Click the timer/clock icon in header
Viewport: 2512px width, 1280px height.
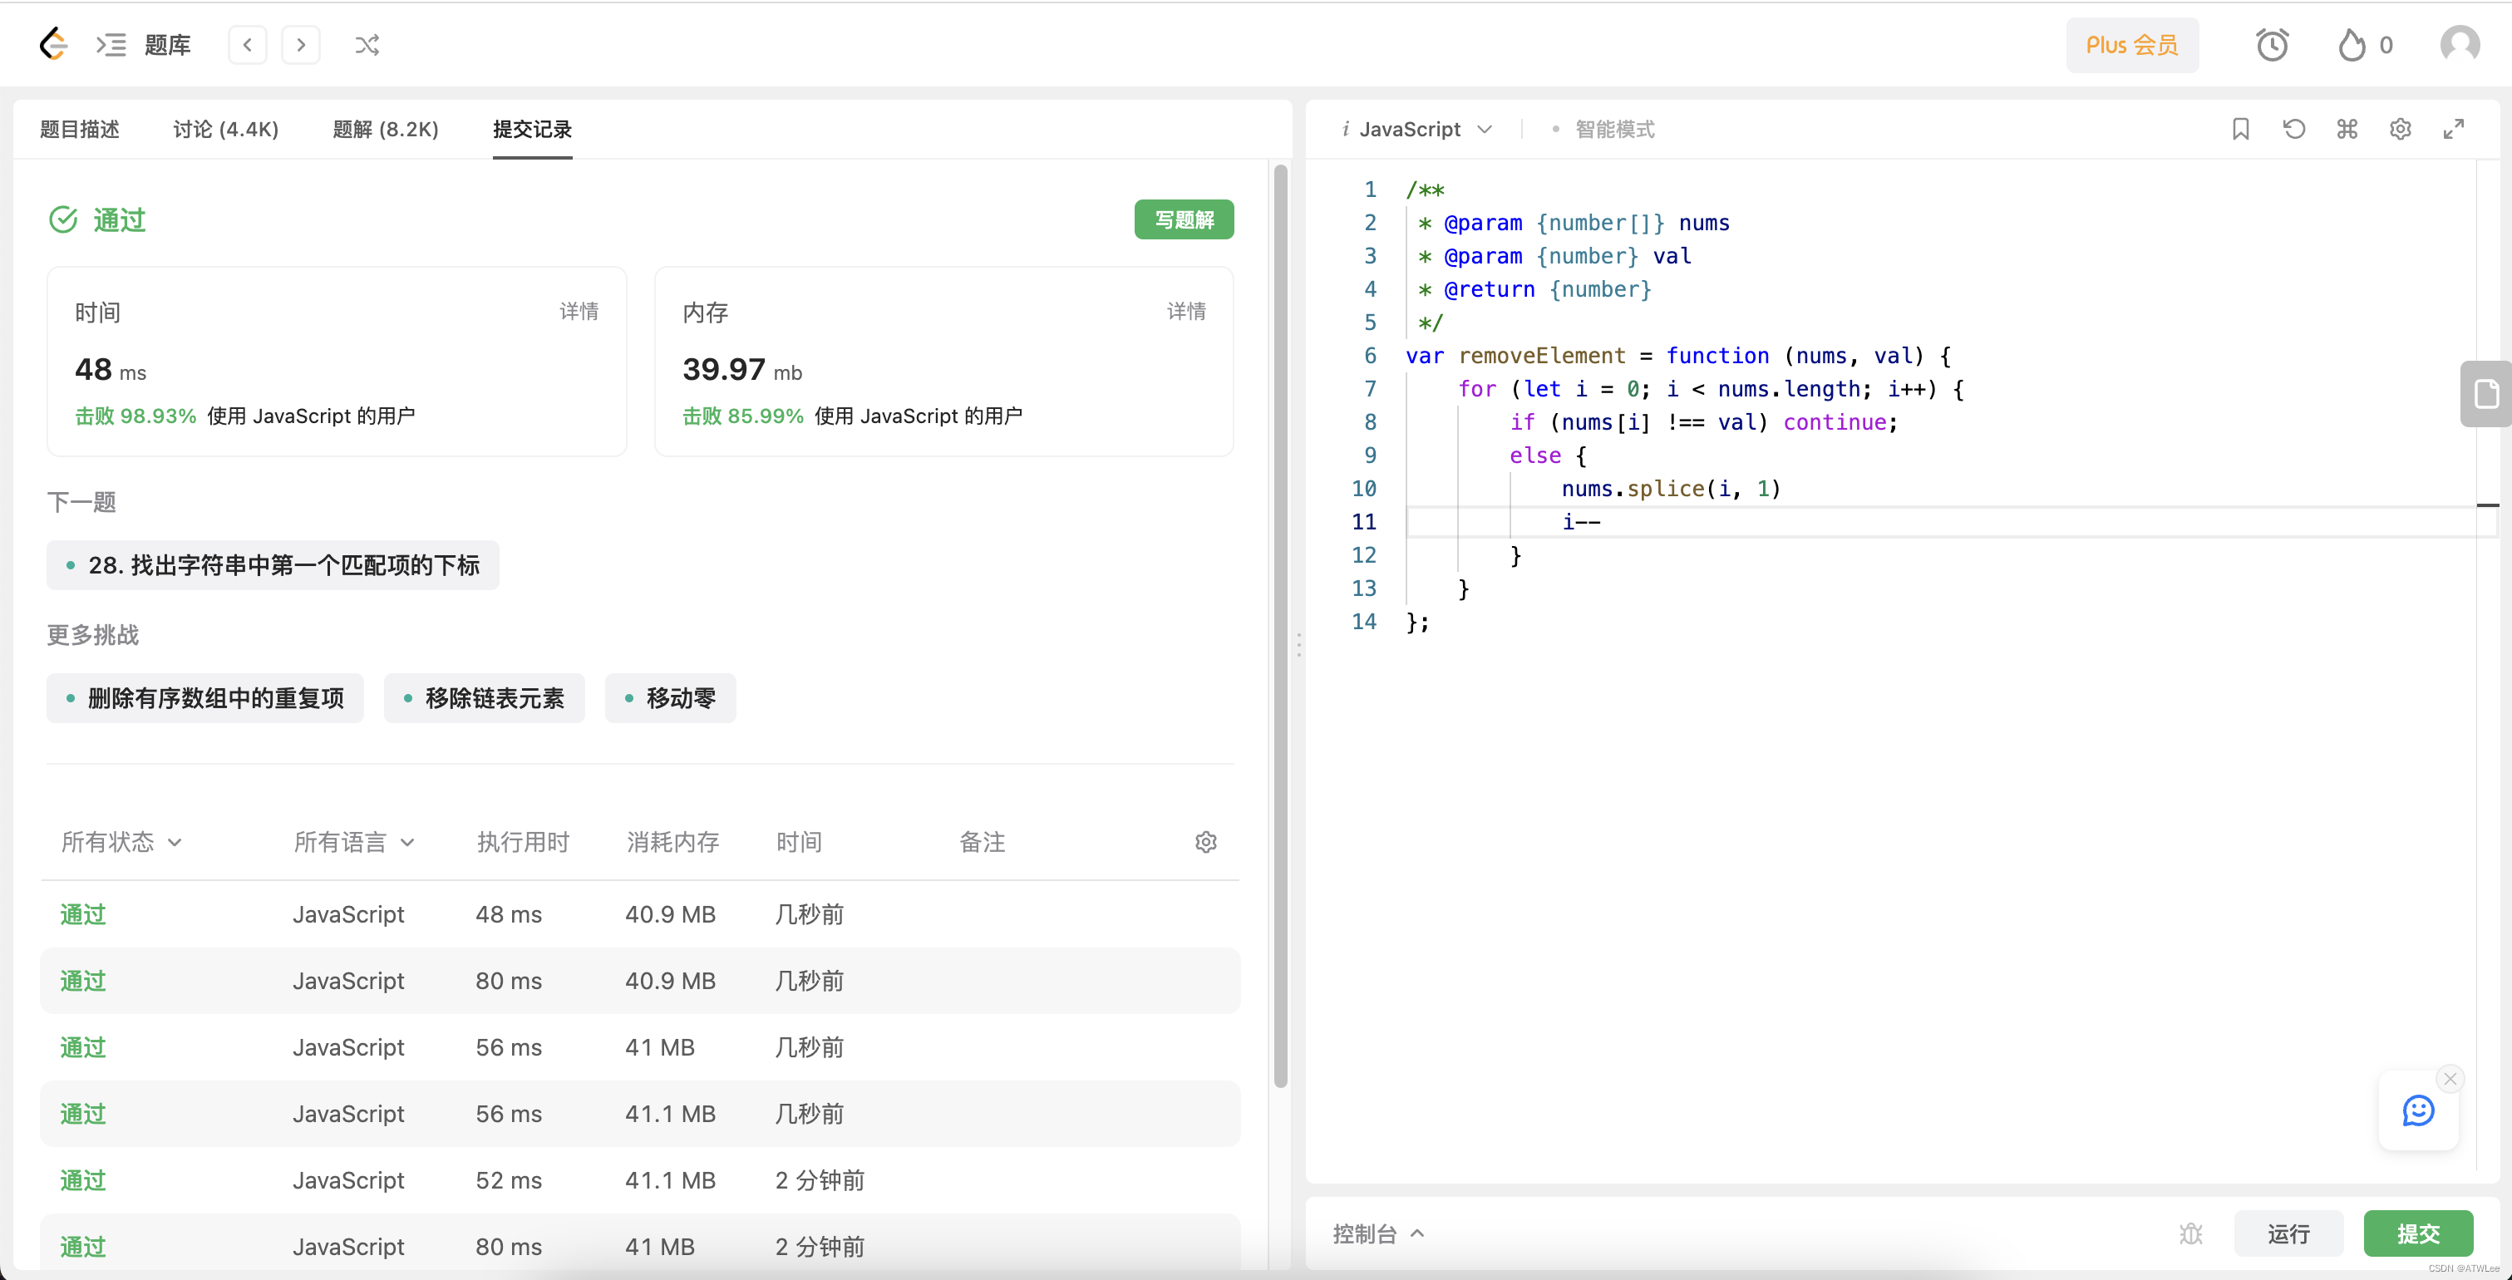[x=2273, y=44]
